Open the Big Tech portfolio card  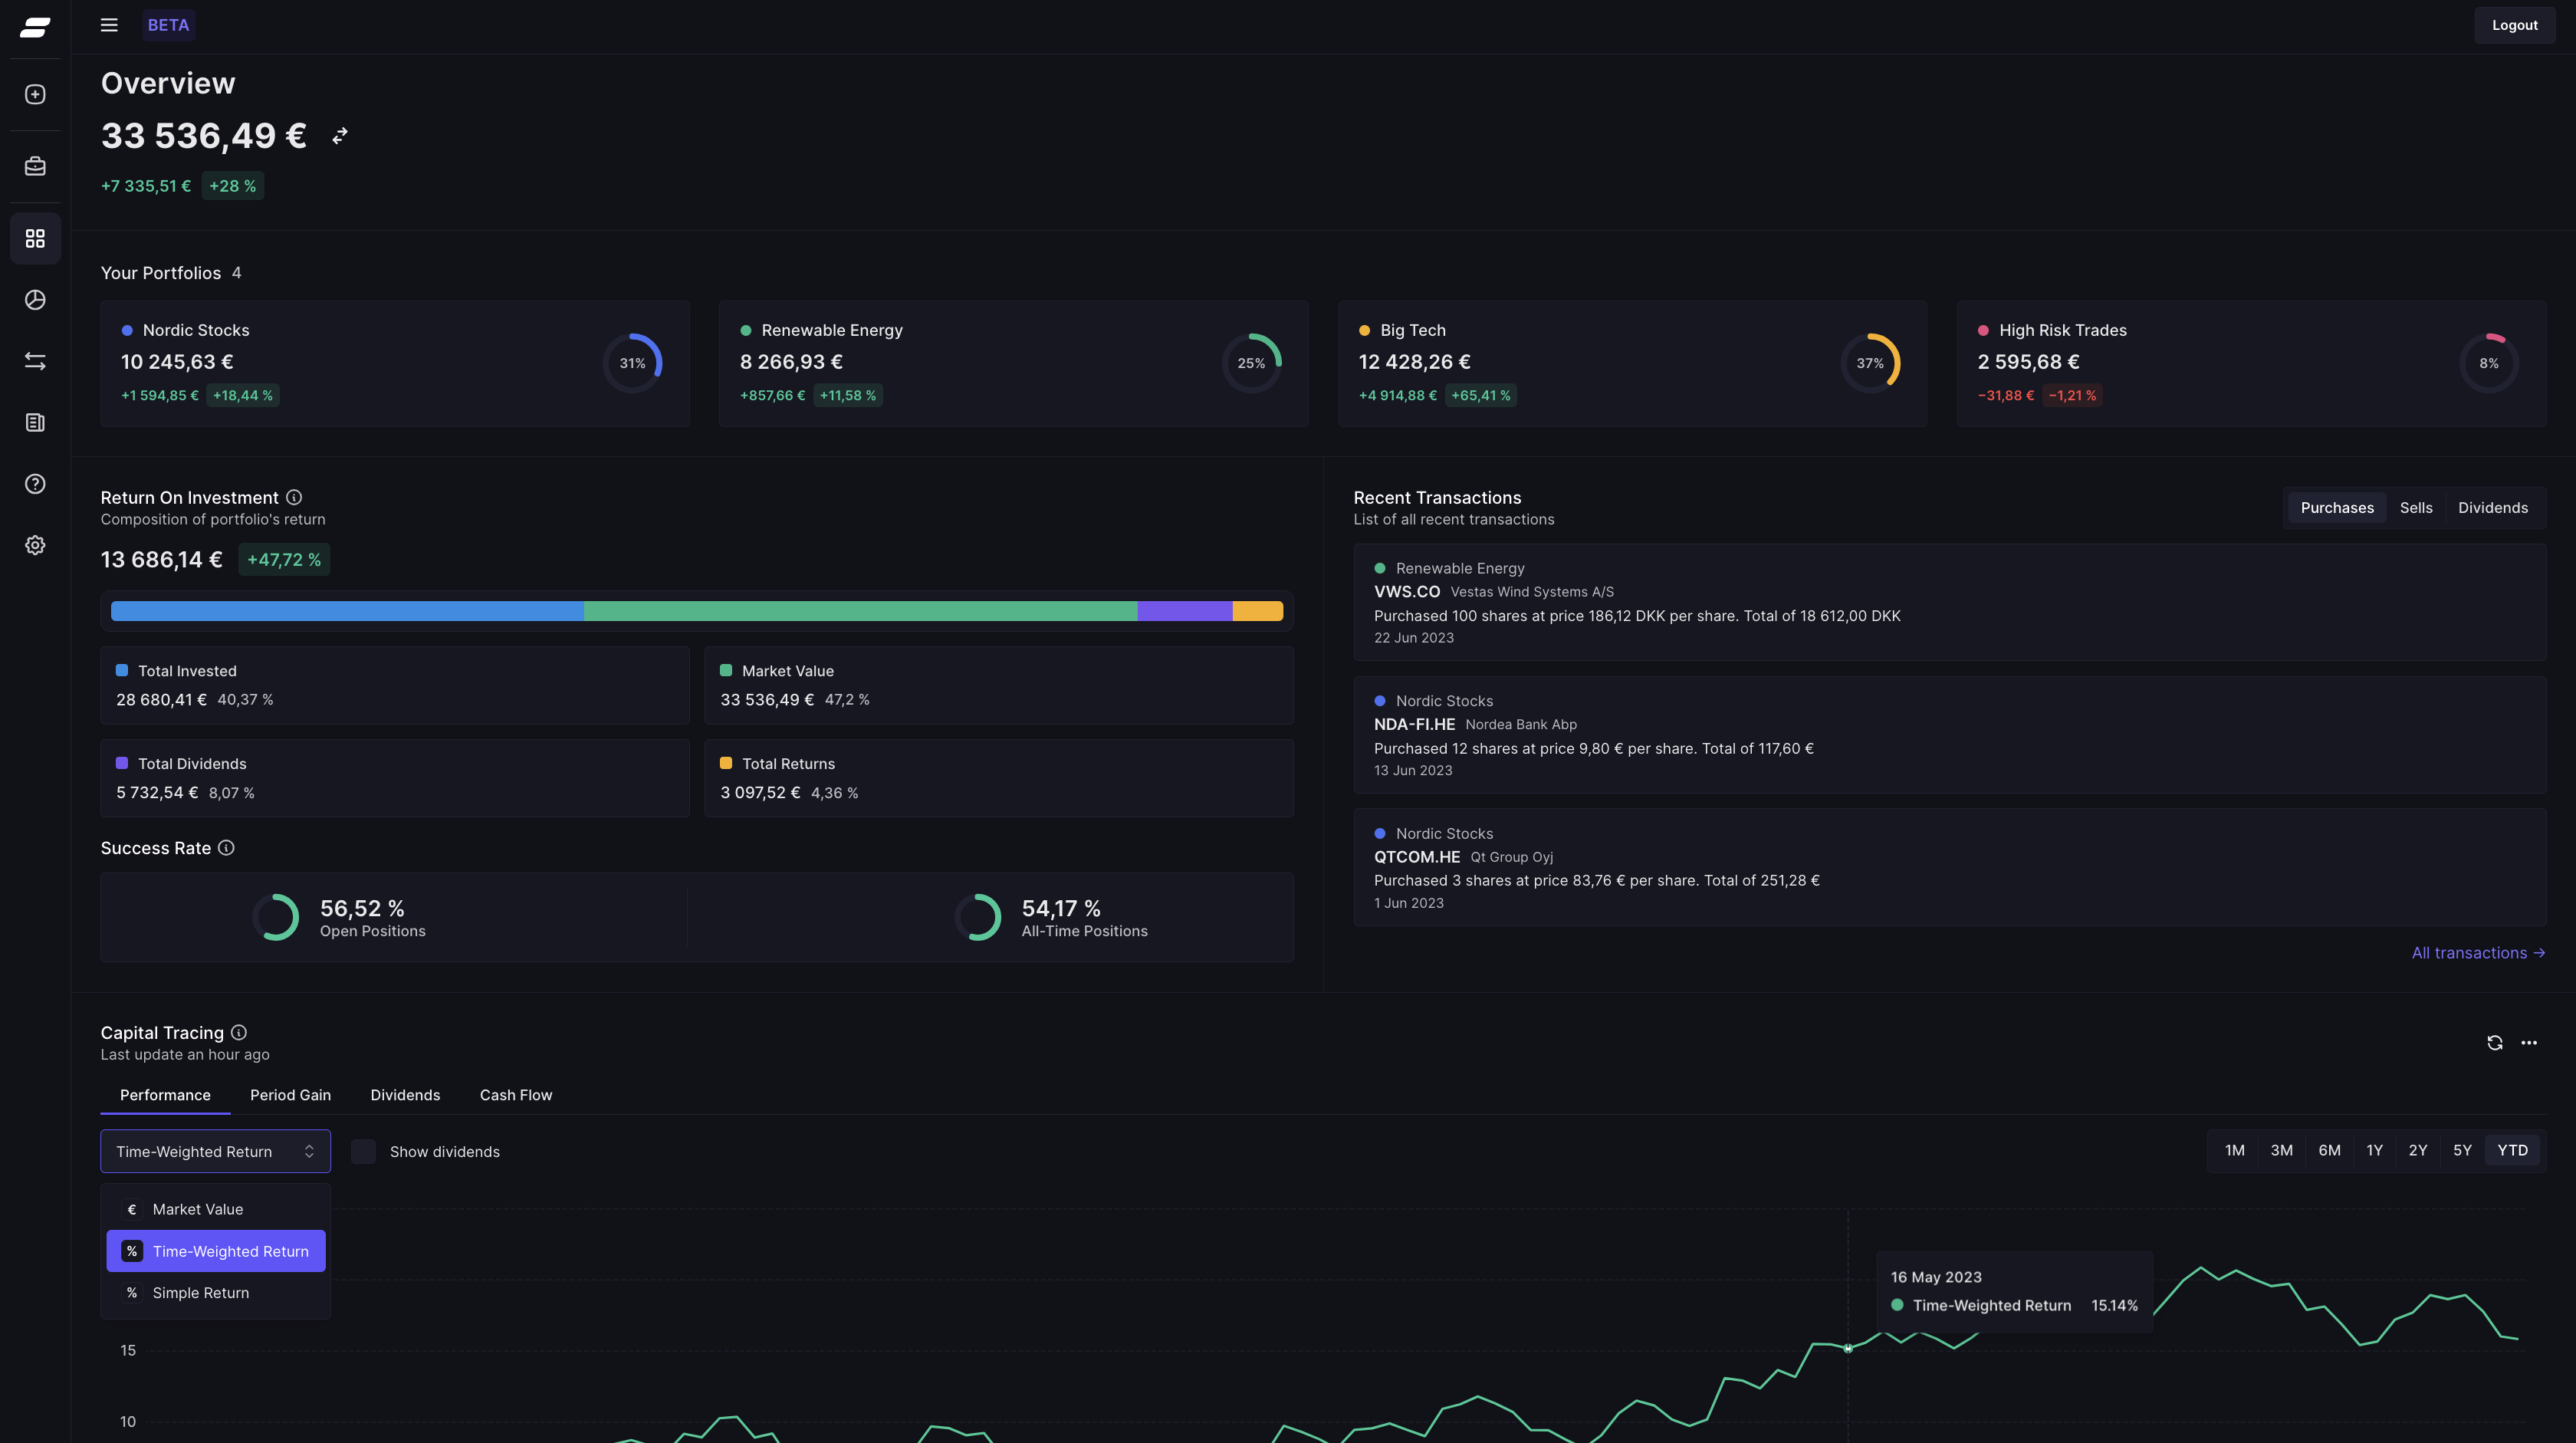pos(1633,364)
